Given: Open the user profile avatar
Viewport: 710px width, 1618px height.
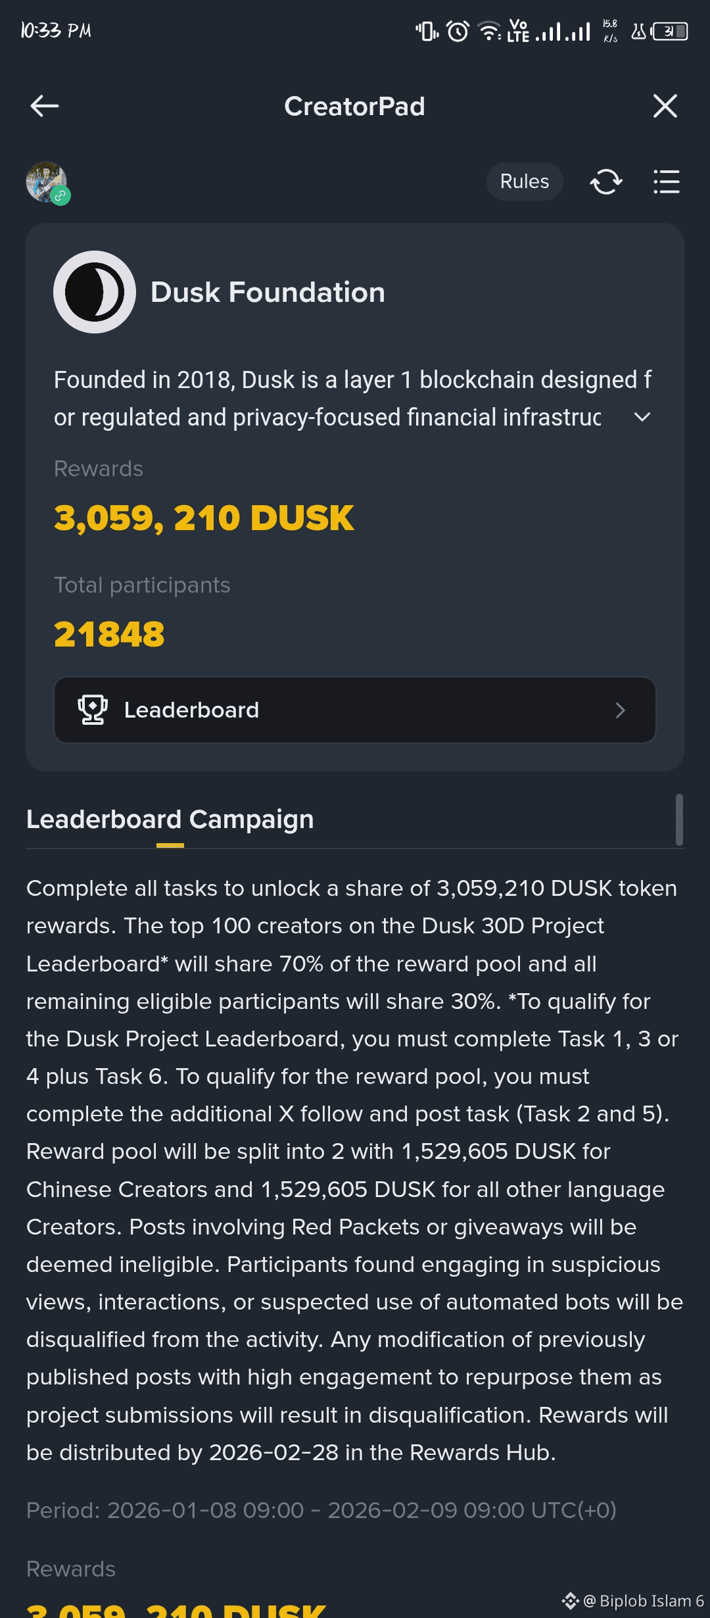Looking at the screenshot, I should coord(47,182).
